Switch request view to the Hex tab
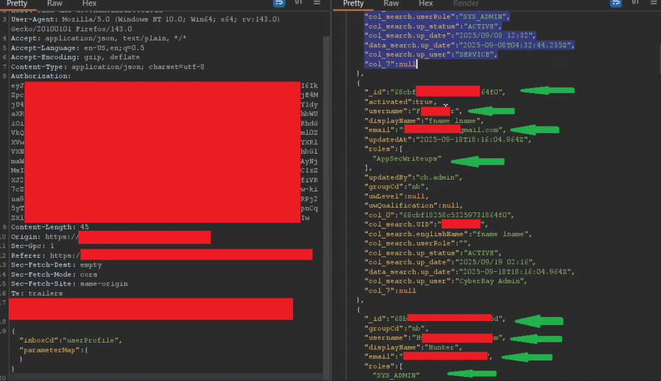The image size is (661, 381). 89,3
